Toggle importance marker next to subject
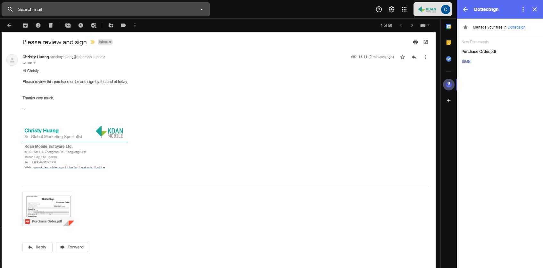Image resolution: width=543 pixels, height=268 pixels. [x=93, y=42]
